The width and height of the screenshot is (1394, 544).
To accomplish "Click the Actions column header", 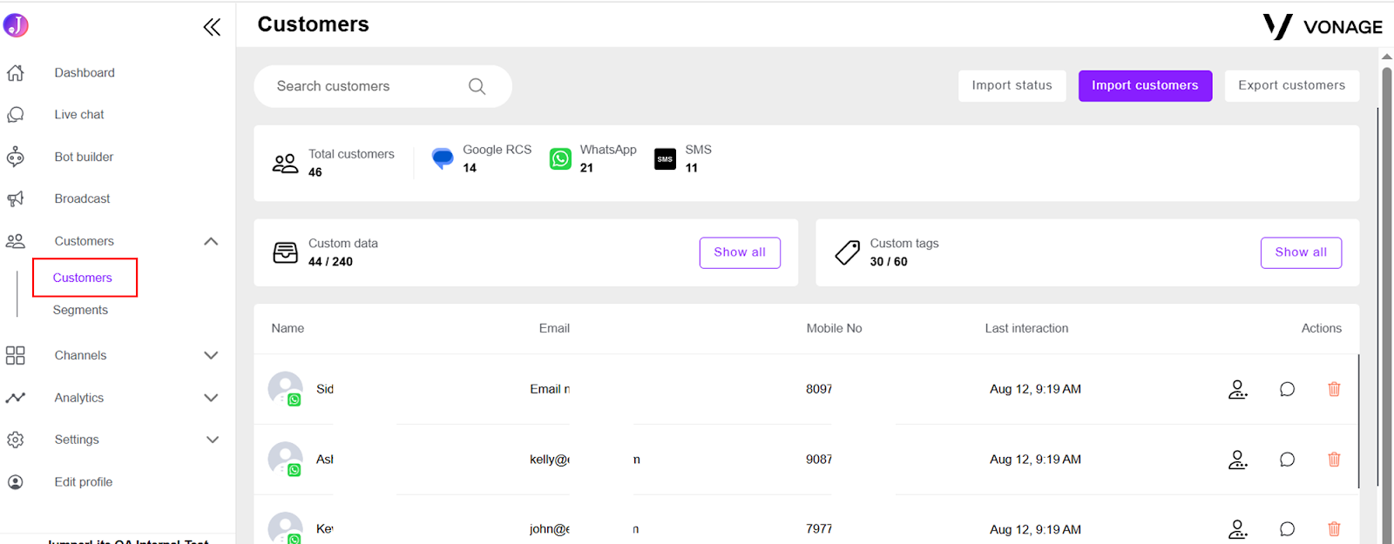I will pos(1322,328).
